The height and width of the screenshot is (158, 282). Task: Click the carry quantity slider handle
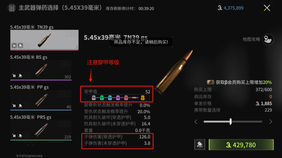tap(231, 122)
